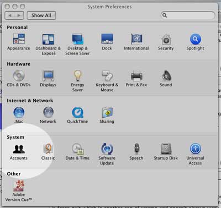Screen dimensions: 221x208
Task: Click the magnifying glass in the search field
Action: pos(165,15)
